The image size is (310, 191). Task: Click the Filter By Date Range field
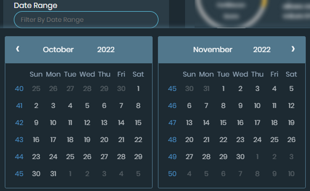tap(86, 19)
